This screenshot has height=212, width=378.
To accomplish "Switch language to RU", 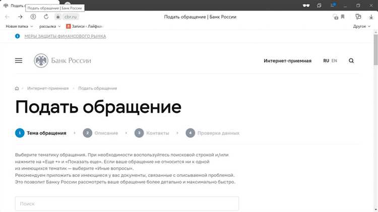I will [326, 61].
